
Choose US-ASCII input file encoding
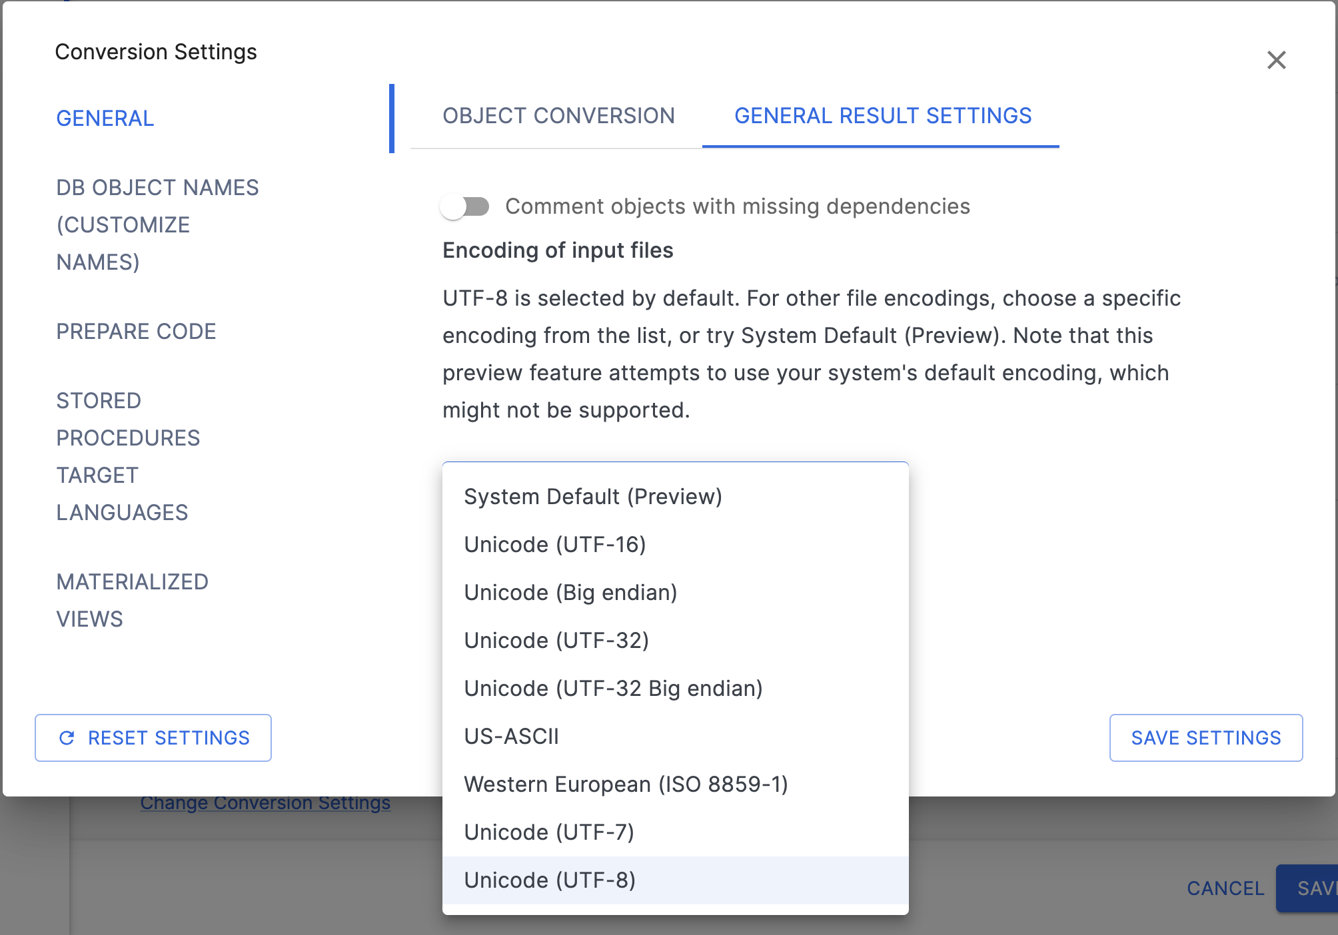click(511, 736)
